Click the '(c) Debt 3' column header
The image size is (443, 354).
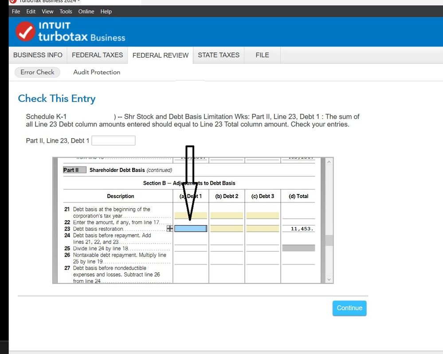(263, 196)
